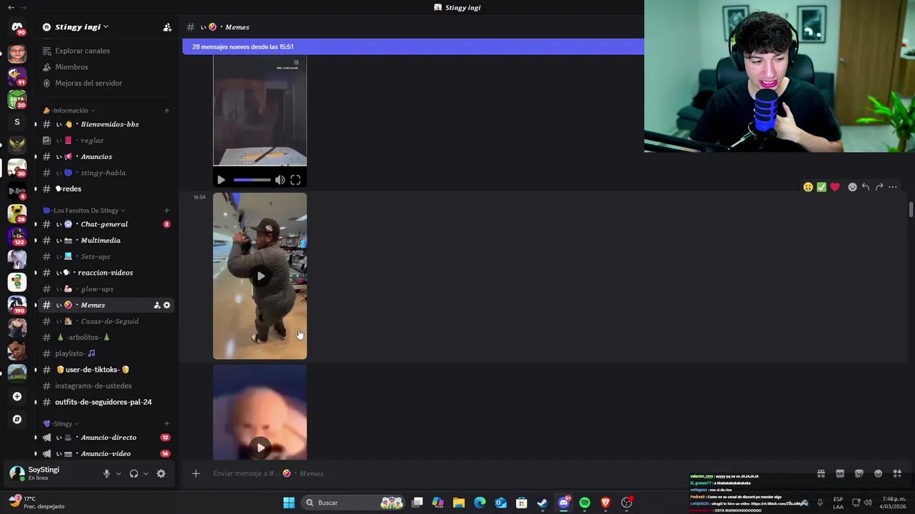Open the Anuncio-directo channel
Viewport: 915px width, 514px height.
106,438
